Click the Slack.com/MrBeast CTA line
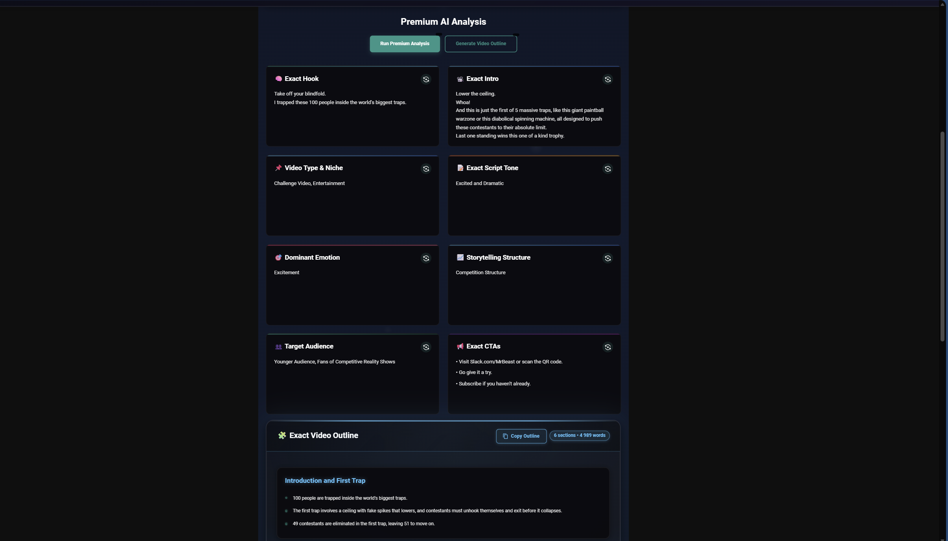The image size is (948, 541). click(x=509, y=361)
